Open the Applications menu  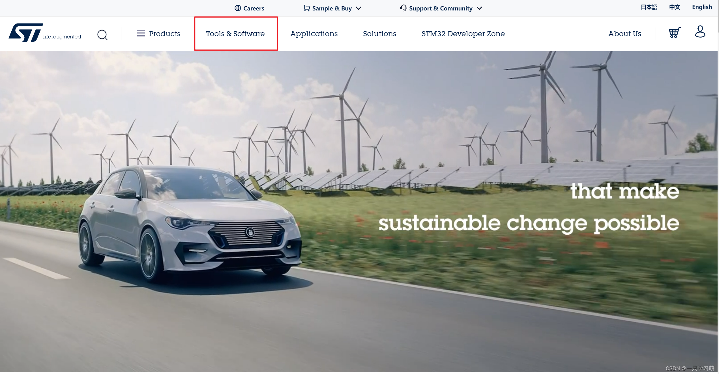[x=314, y=34]
